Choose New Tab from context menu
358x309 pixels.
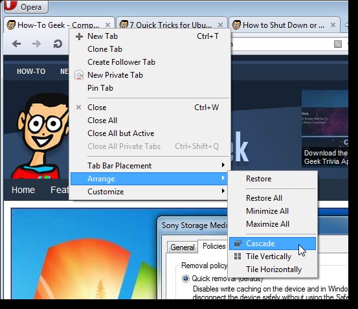click(150, 36)
